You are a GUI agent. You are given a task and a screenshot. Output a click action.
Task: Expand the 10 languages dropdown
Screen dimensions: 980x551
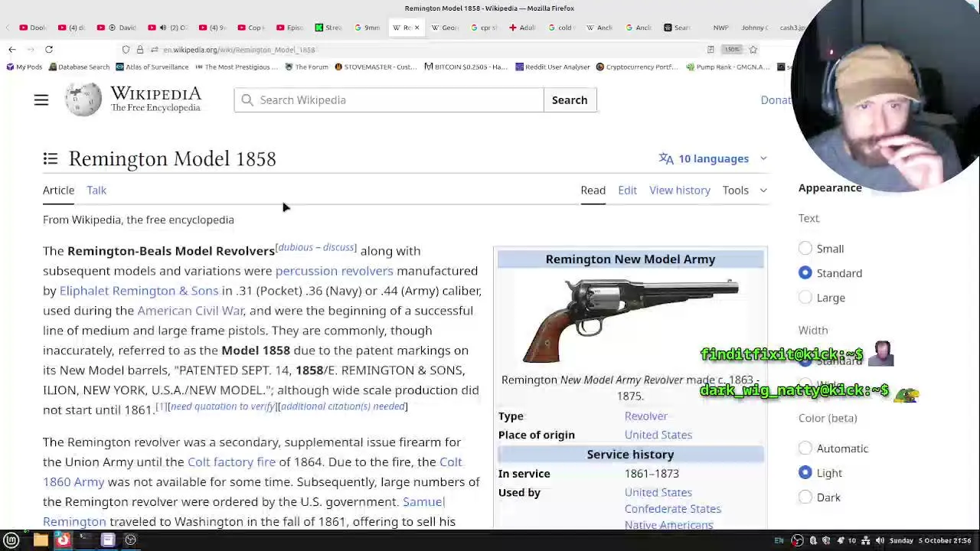point(713,158)
